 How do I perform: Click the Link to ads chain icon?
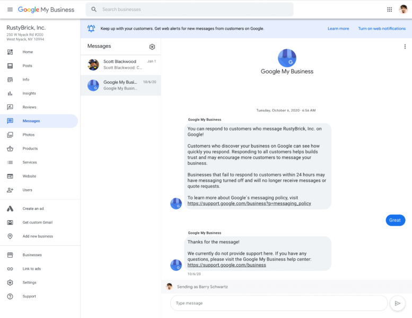point(10,269)
